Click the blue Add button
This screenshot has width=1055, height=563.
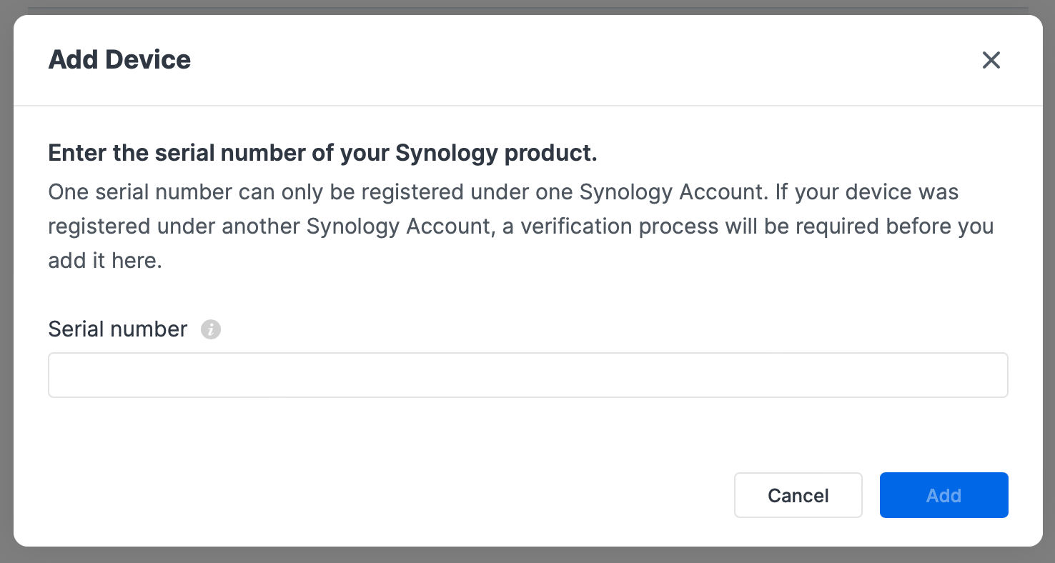point(943,495)
